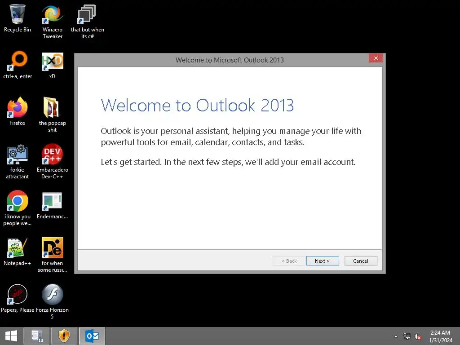Click the 'Let's get started' paragraph text
This screenshot has width=460, height=345.
[228, 162]
